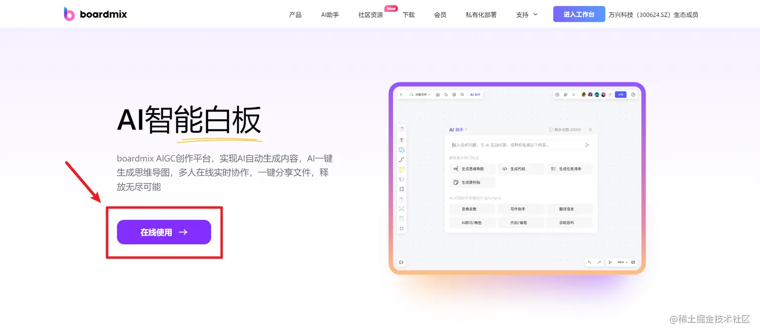The height and width of the screenshot is (334, 760).
Task: Click the 剩余点数:20000 info label
Action: pyautogui.click(x=565, y=130)
